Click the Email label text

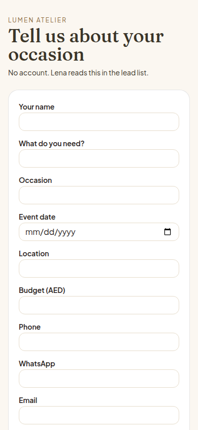[x=28, y=400]
